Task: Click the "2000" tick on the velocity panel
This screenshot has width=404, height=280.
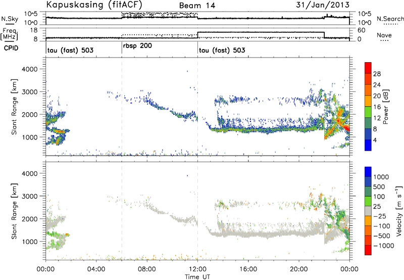Action: click(x=30, y=219)
